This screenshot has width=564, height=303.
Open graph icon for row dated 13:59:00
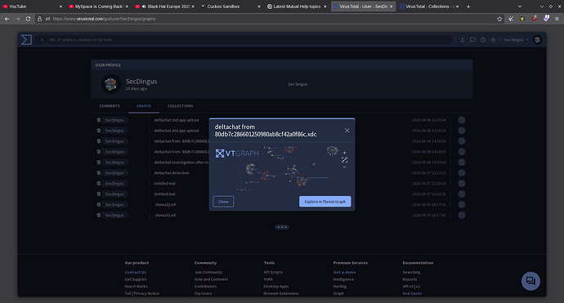[462, 162]
